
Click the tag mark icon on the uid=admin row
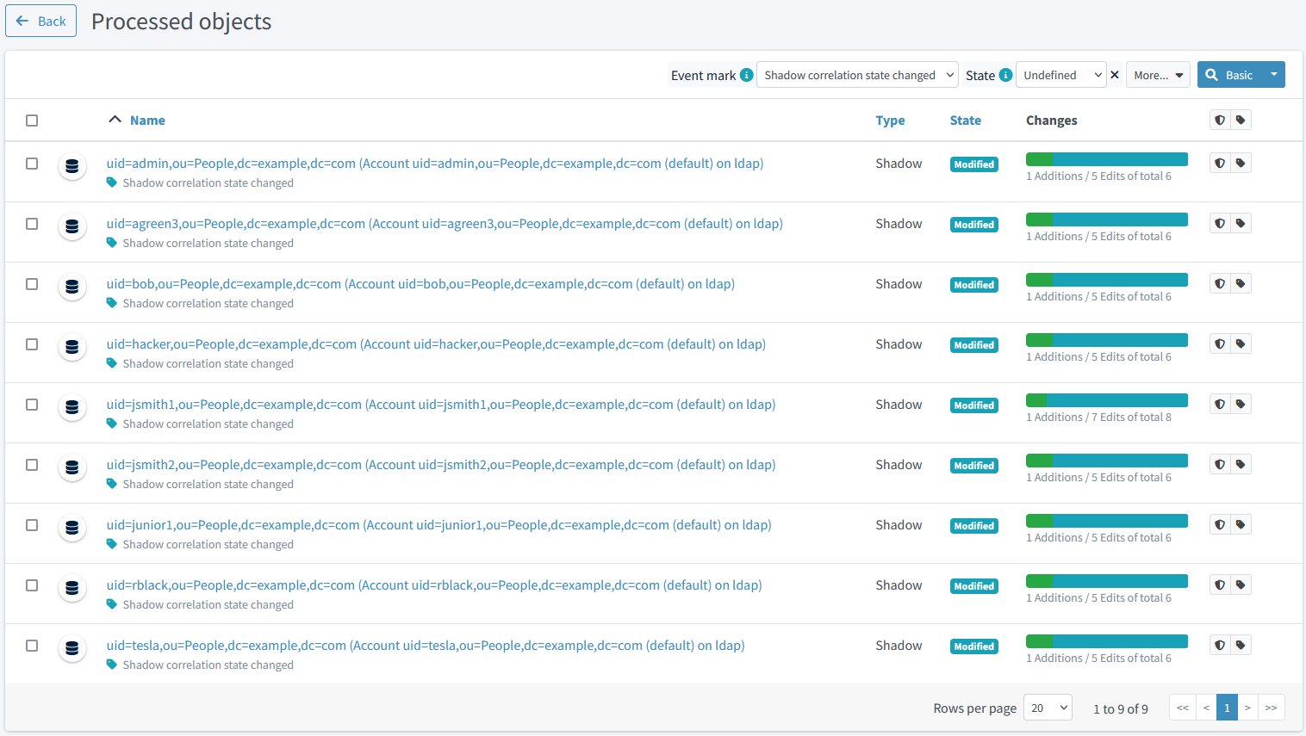click(1241, 163)
